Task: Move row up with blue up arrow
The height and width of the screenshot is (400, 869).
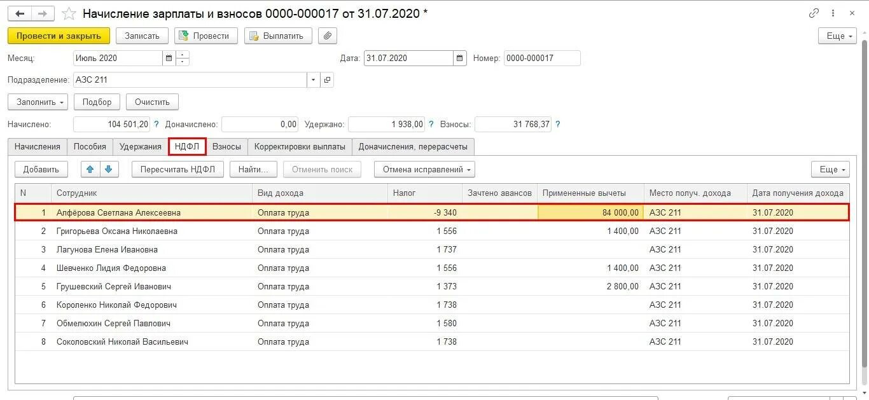Action: tap(90, 169)
